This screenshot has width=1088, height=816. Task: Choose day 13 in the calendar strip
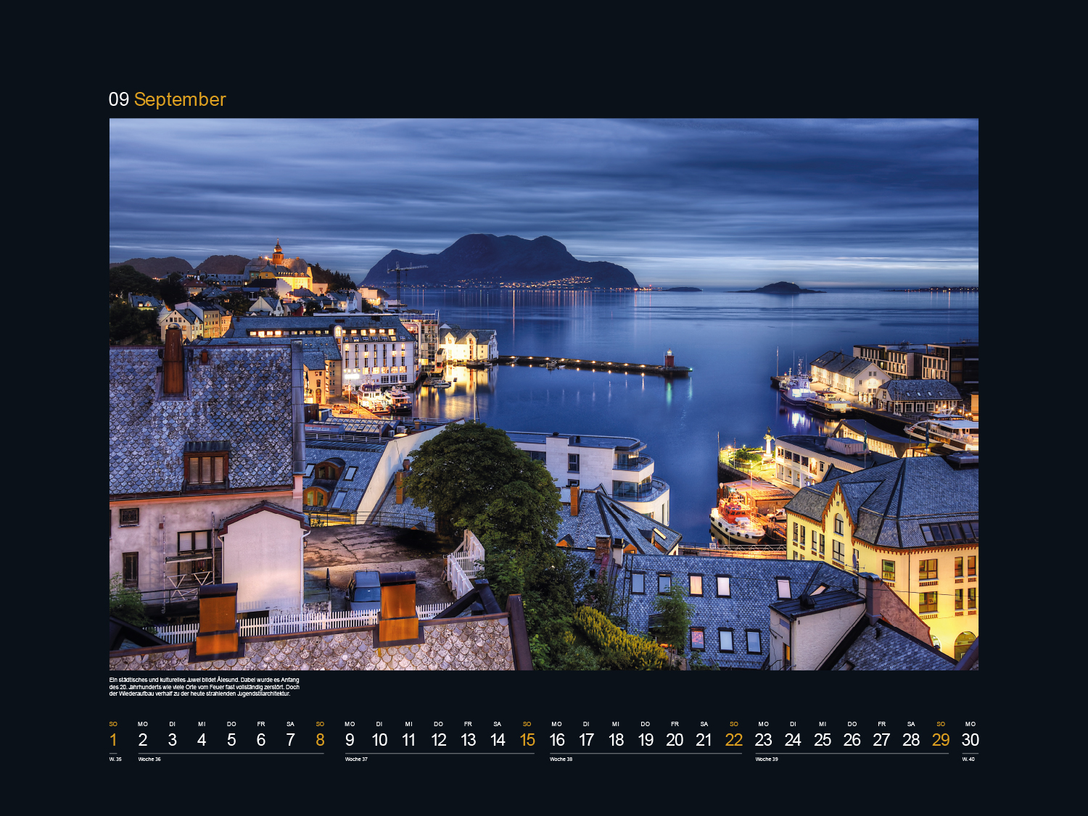coord(468,740)
